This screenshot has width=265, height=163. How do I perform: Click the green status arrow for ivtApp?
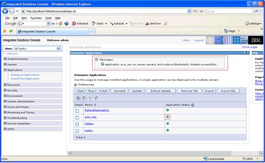(167, 123)
